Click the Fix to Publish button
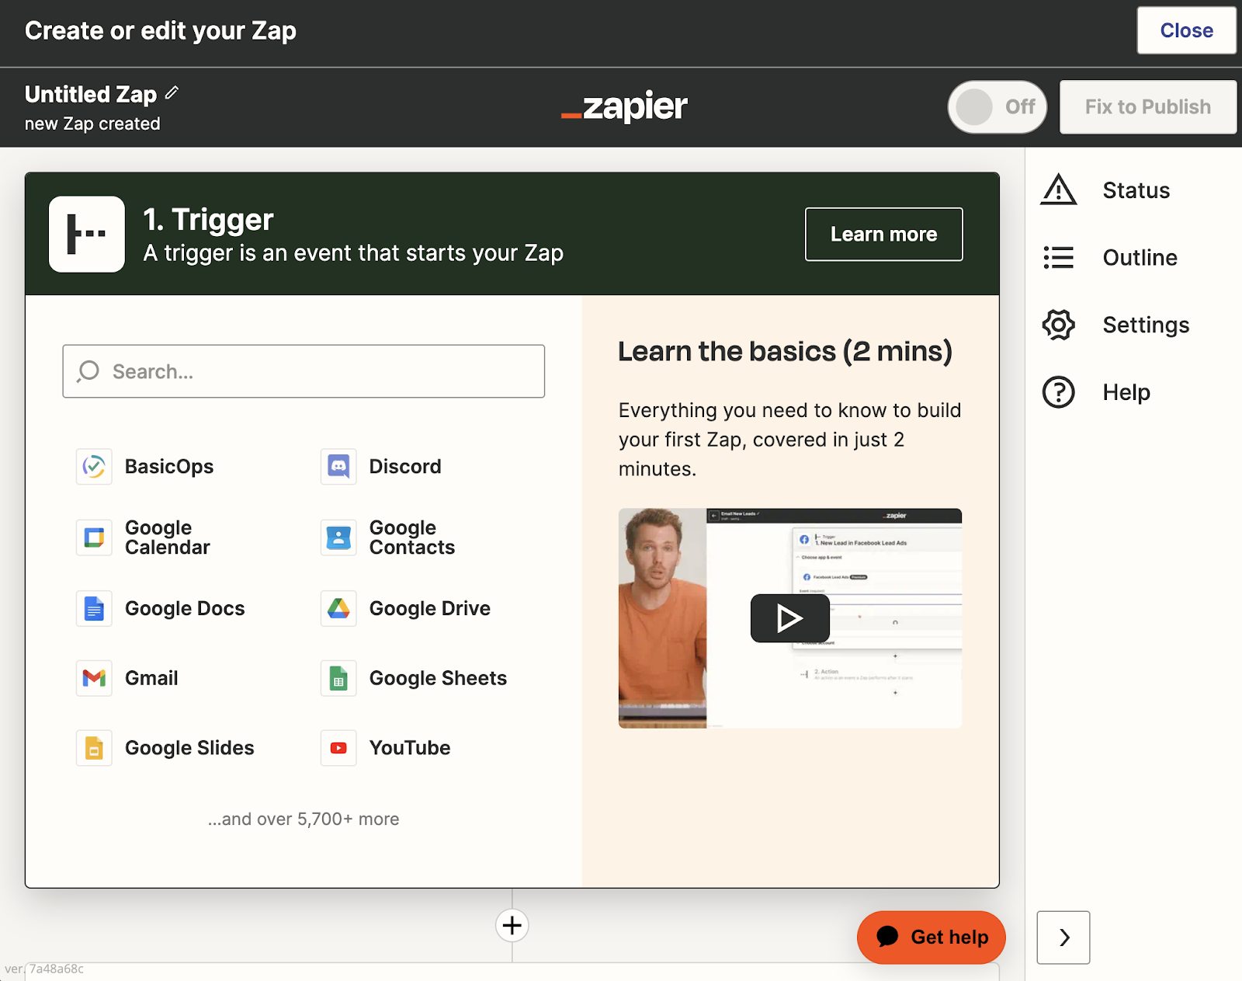The width and height of the screenshot is (1242, 981). 1148,106
